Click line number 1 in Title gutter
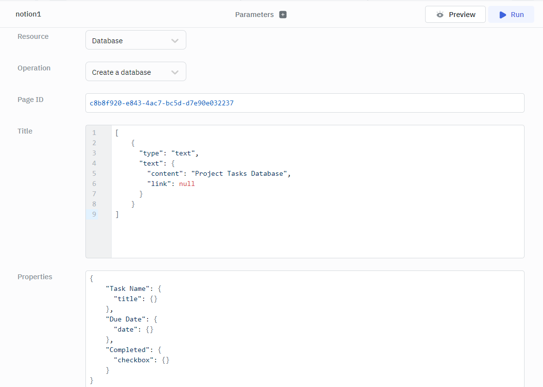Image resolution: width=543 pixels, height=387 pixels. point(94,133)
